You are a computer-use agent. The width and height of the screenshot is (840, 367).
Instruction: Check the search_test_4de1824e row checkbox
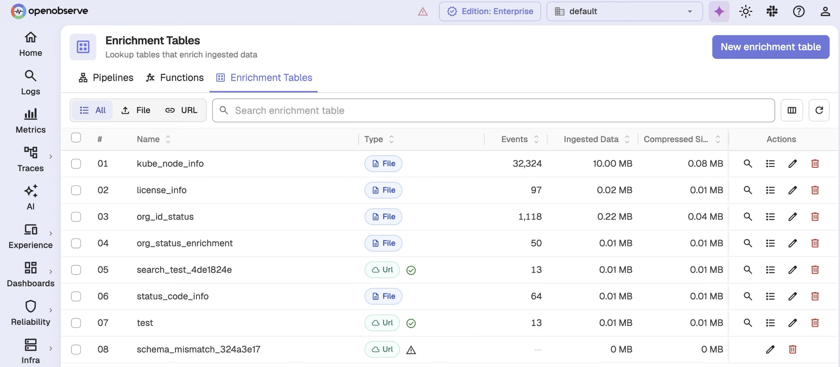(76, 270)
